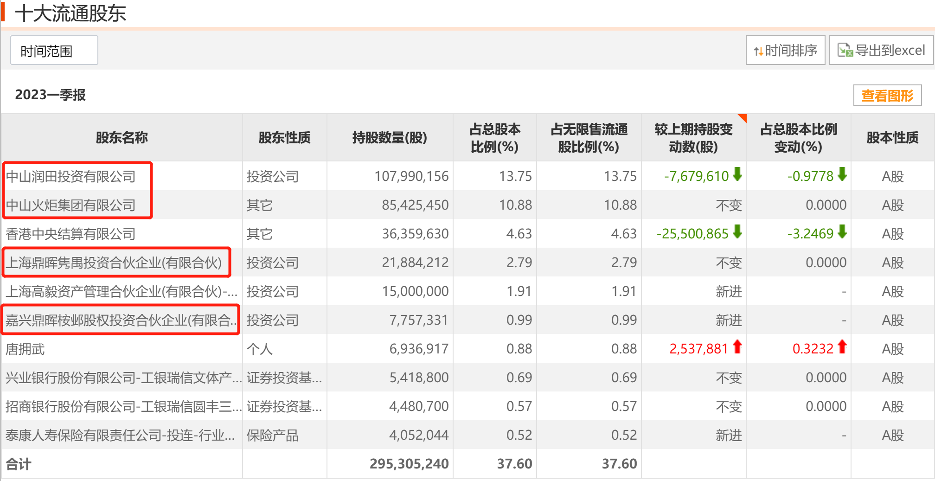Click shareholder 上海高毅资产管理合伙企业
The image size is (935, 481).
(122, 291)
